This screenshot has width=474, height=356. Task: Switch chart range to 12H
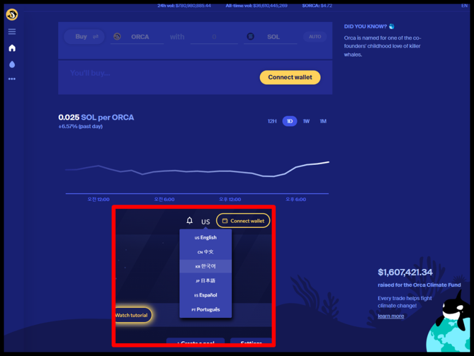(x=272, y=121)
